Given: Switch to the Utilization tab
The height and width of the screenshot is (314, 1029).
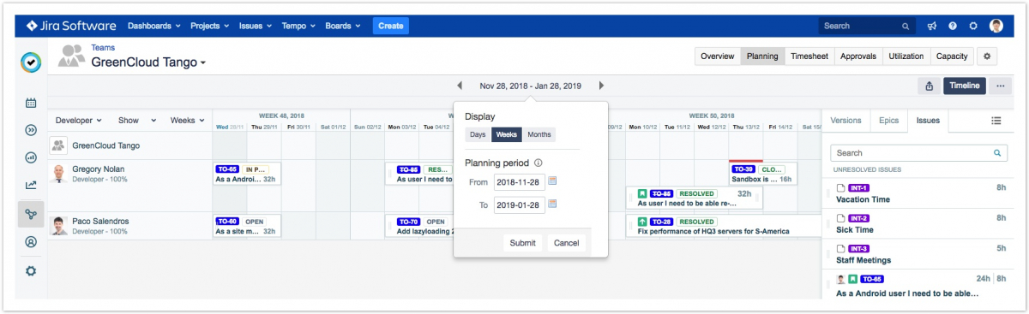Looking at the screenshot, I should coord(906,56).
